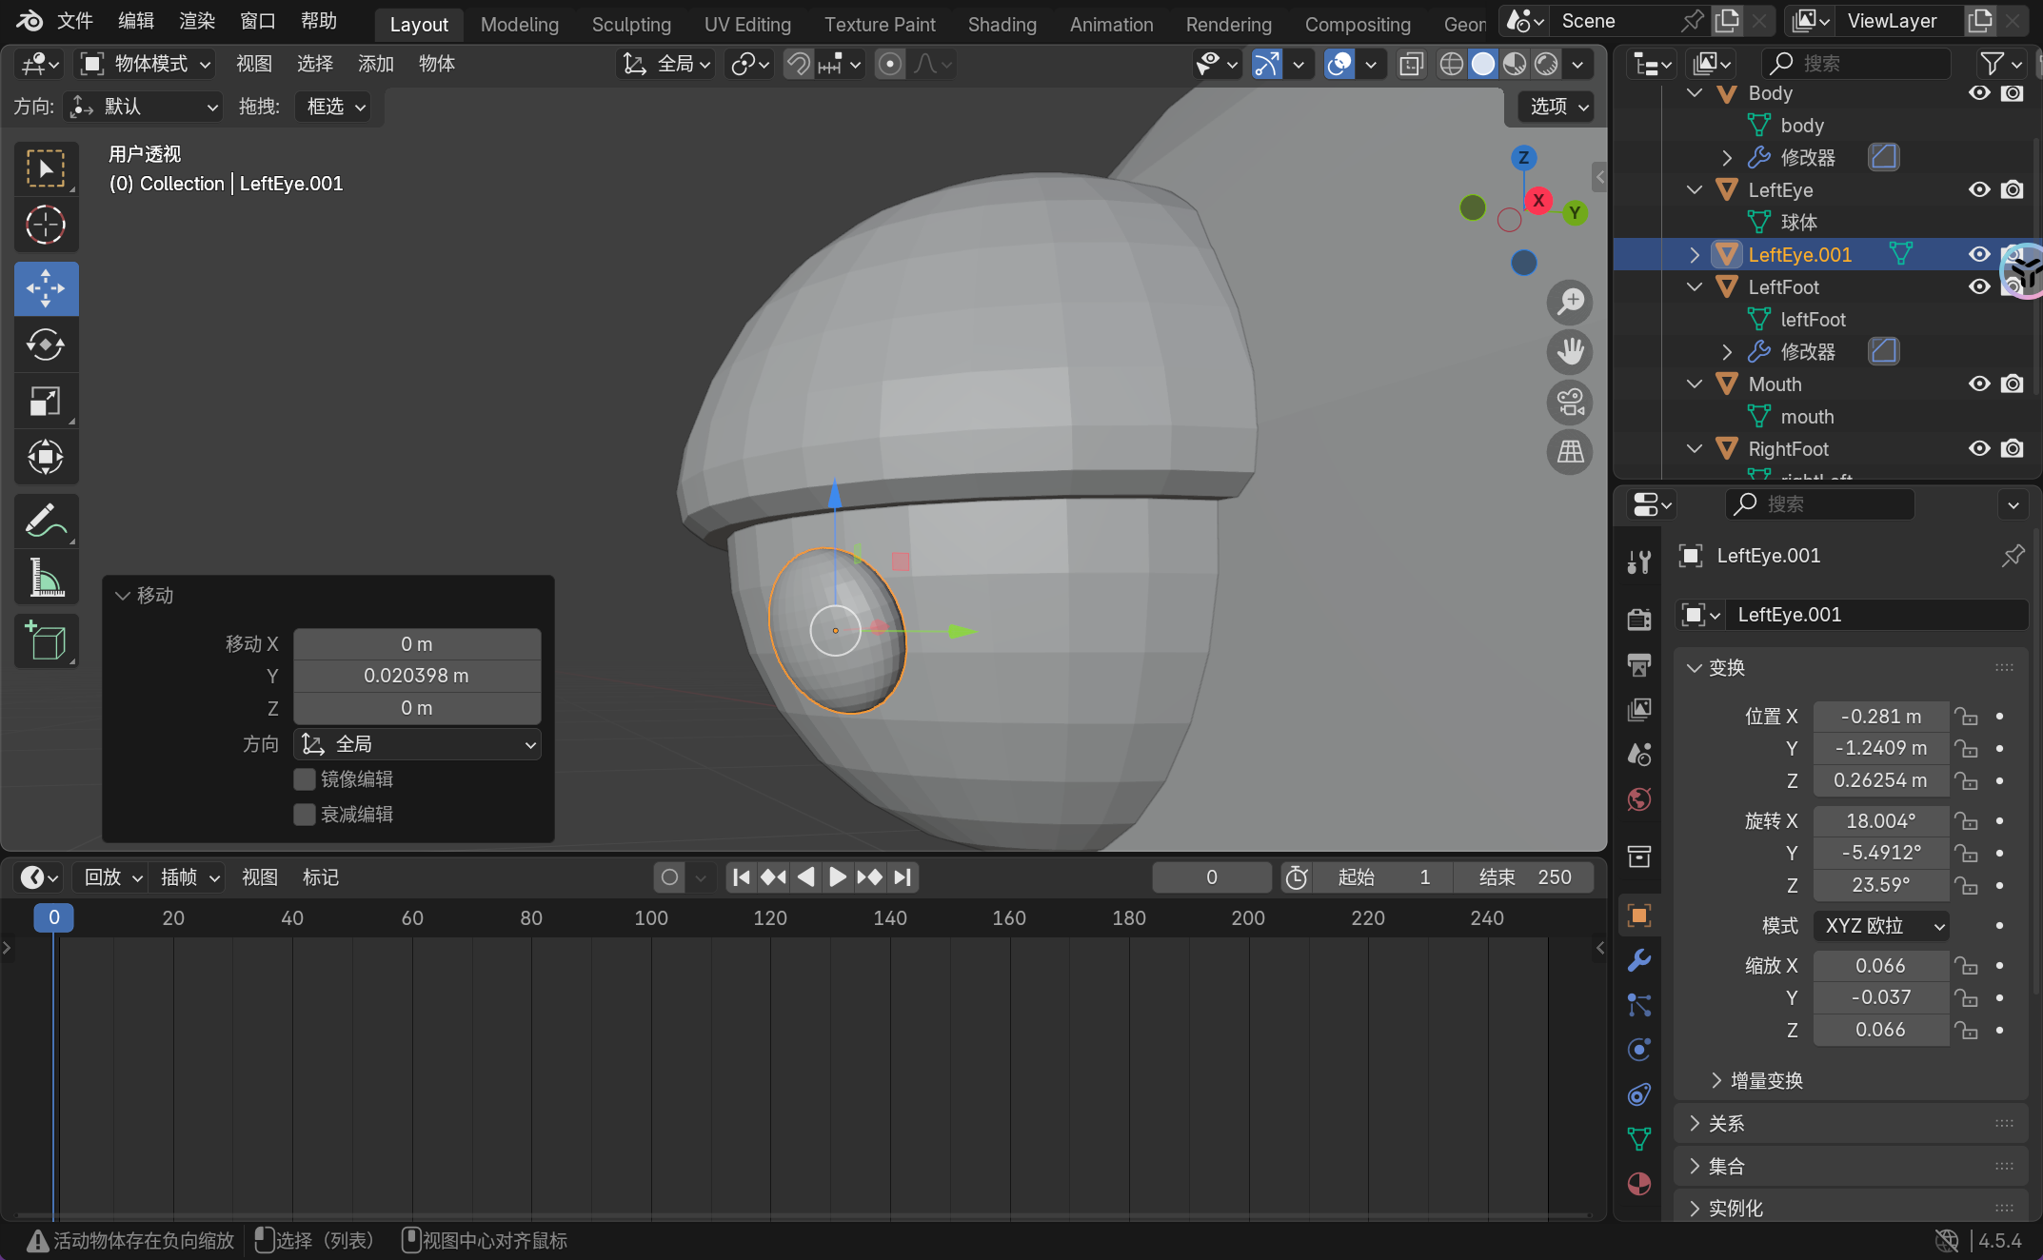Select the 3D Cursor tool
Image resolution: width=2043 pixels, height=1260 pixels.
click(45, 226)
